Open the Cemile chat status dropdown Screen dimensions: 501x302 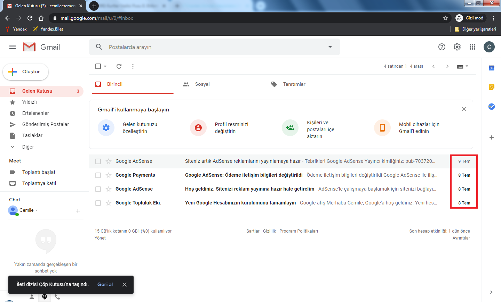coord(29,210)
